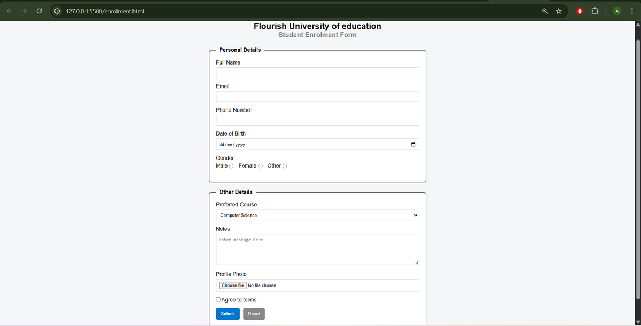
Task: Click the Choose file button
Action: click(232, 285)
